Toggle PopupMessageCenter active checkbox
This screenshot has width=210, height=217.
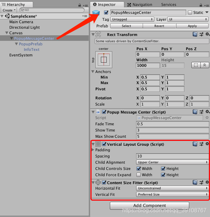pyautogui.click(x=106, y=12)
